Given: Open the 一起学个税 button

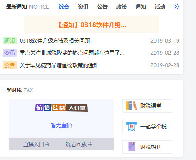Looking at the screenshot, I should coord(147,127).
